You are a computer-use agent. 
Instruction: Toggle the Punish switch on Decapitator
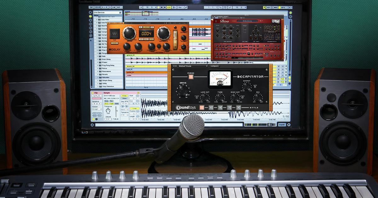coord(191,77)
